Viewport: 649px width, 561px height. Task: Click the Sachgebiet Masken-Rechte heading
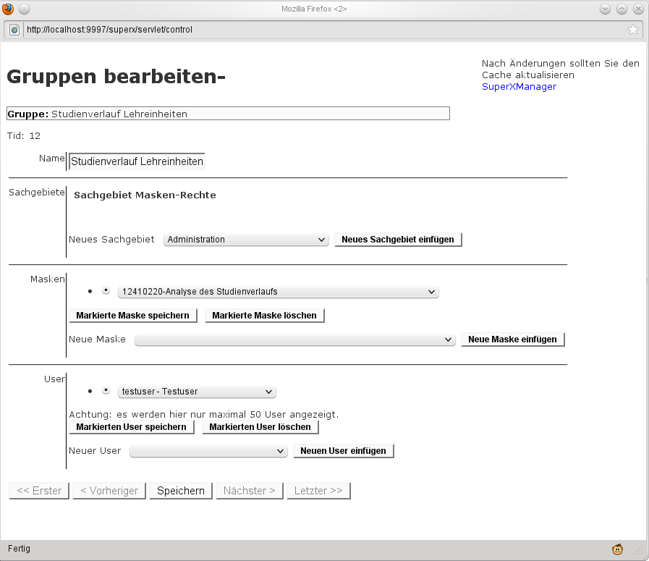(x=145, y=195)
